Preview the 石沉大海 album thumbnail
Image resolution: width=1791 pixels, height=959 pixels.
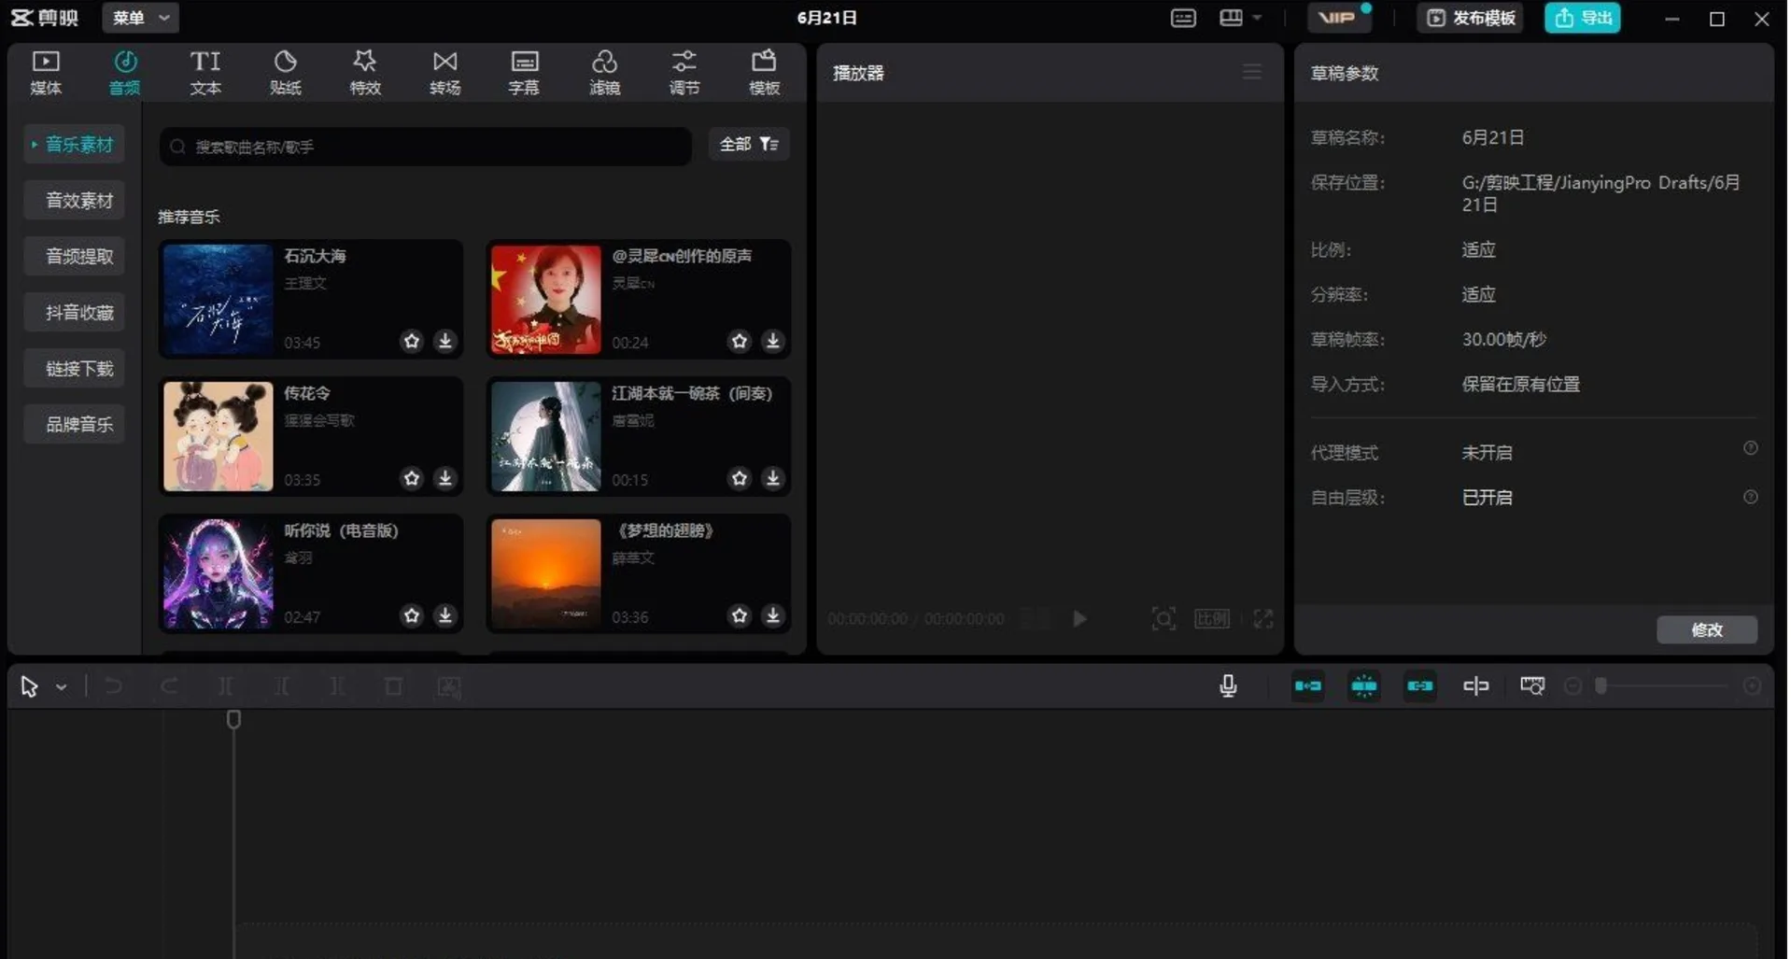[x=219, y=300]
